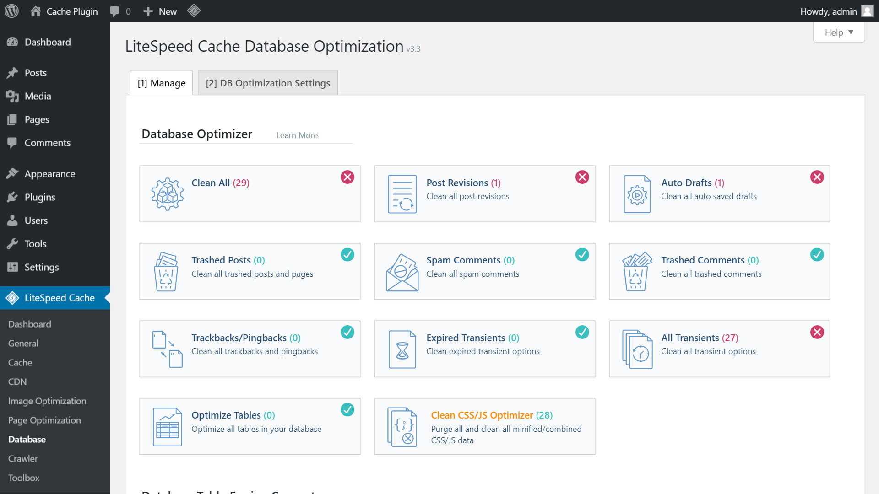The image size is (879, 494).
Task: Expand the Help dropdown
Action: pos(839,32)
